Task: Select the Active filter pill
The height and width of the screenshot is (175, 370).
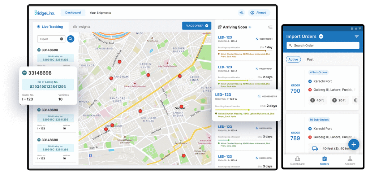Action: click(293, 59)
